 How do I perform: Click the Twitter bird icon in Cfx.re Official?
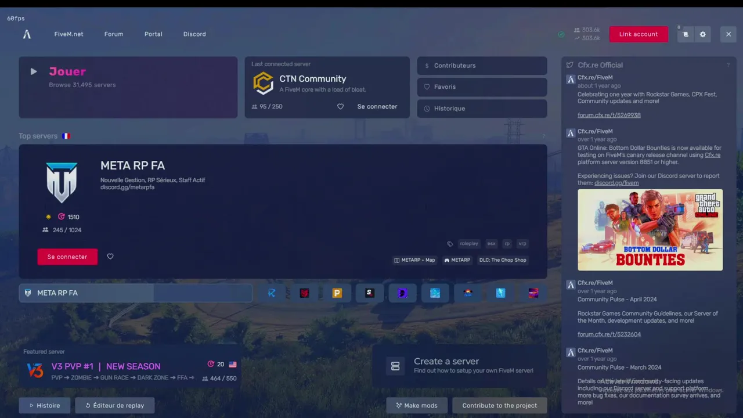coord(570,65)
